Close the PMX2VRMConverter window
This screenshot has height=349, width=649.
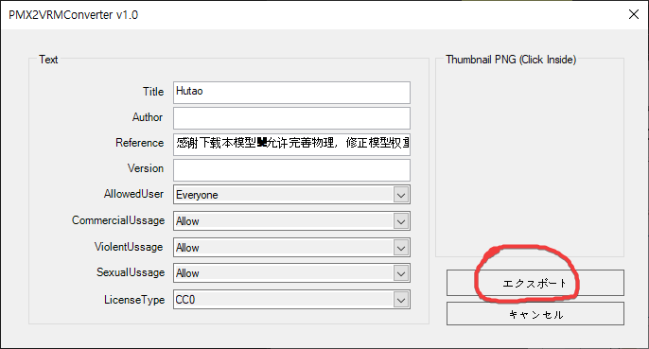coord(633,14)
